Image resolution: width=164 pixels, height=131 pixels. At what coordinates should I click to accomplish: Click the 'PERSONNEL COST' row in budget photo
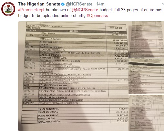pos(49,42)
